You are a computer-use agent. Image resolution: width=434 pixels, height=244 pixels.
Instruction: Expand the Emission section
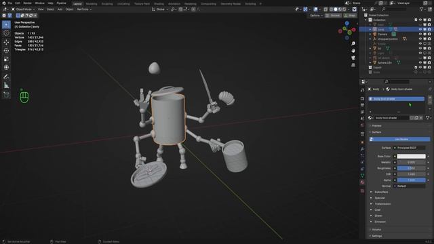[x=380, y=222]
